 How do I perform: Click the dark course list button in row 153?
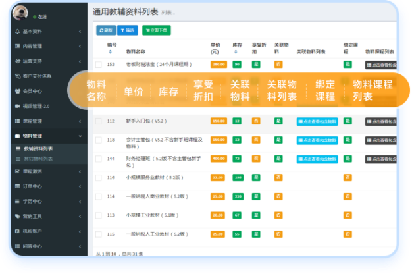point(380,65)
